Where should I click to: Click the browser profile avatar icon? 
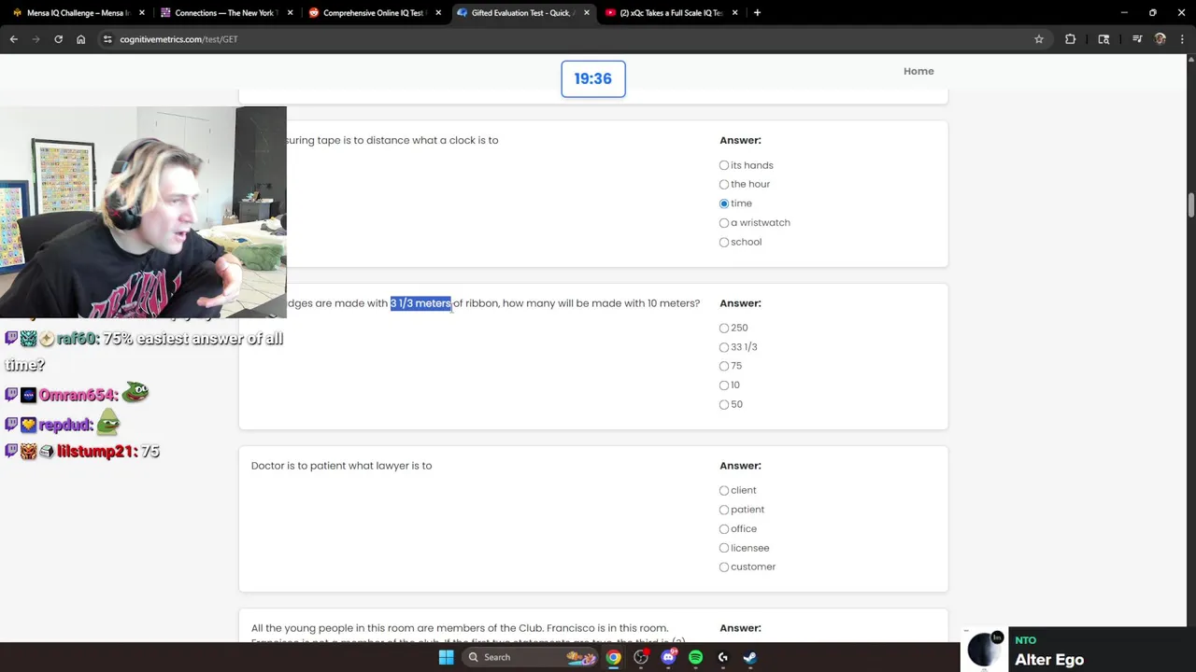pos(1160,39)
